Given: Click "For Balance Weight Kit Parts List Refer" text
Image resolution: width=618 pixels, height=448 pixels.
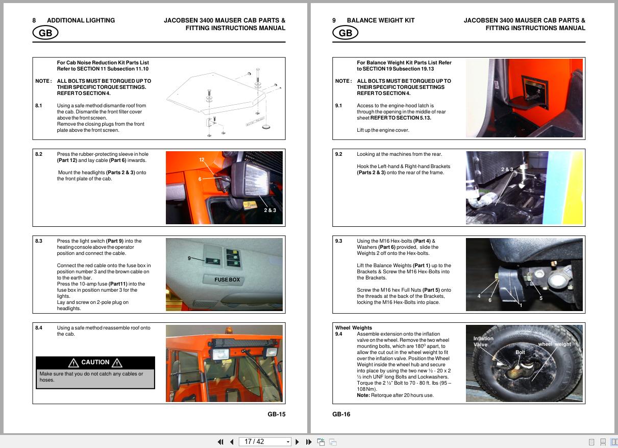Looking at the screenshot, I should click(404, 63).
